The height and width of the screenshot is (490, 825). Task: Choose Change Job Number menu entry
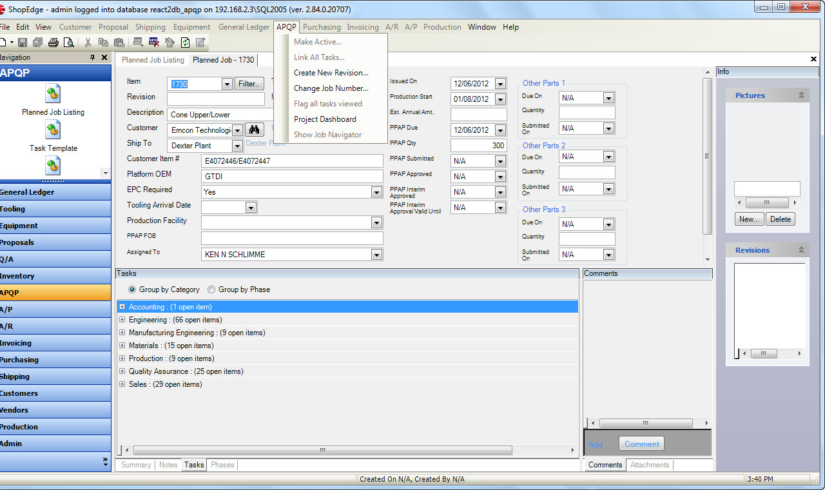(x=331, y=88)
